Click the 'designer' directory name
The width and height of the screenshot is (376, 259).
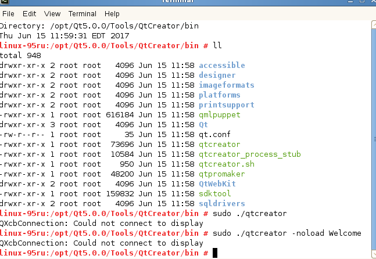click(217, 75)
